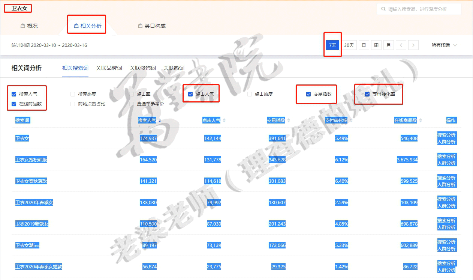The image size is (473, 280).
Task: Sort by 支付转化率 column arrows
Action: point(350,120)
